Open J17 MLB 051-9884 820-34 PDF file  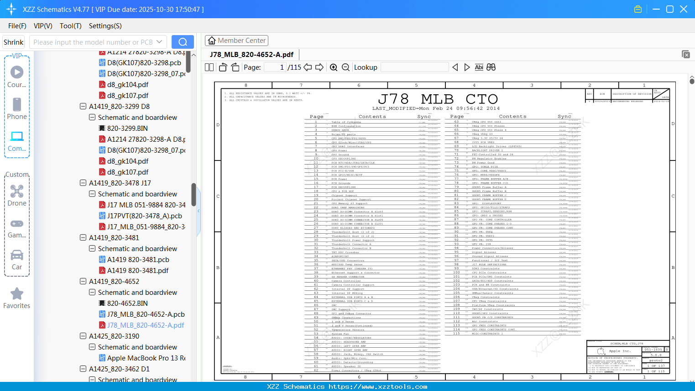click(x=146, y=205)
